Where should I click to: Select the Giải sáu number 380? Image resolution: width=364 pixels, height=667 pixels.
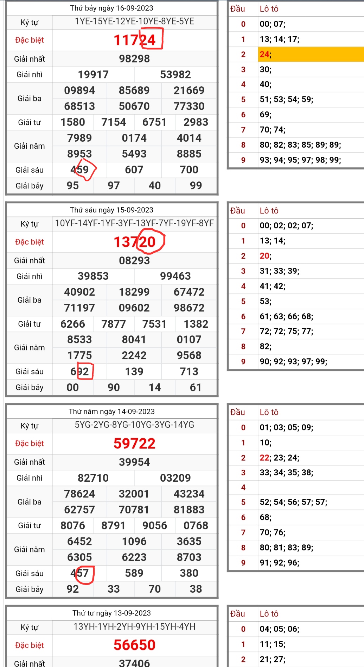click(189, 573)
